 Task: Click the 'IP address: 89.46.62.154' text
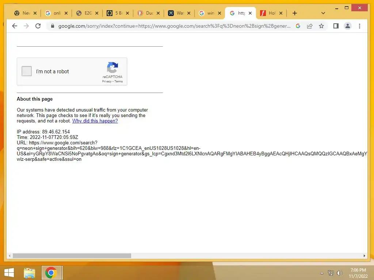(43, 132)
